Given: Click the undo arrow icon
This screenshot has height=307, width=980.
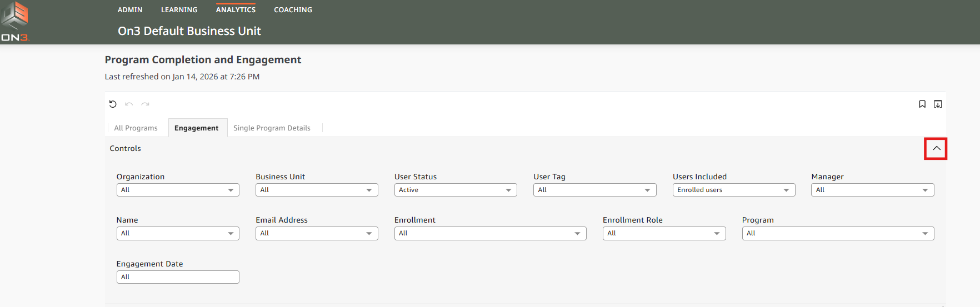Looking at the screenshot, I should click(129, 104).
